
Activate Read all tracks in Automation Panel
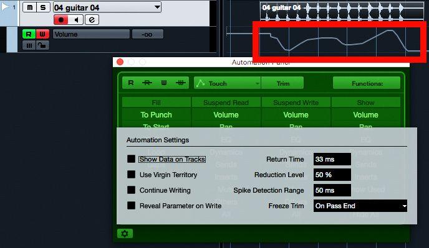(x=131, y=83)
